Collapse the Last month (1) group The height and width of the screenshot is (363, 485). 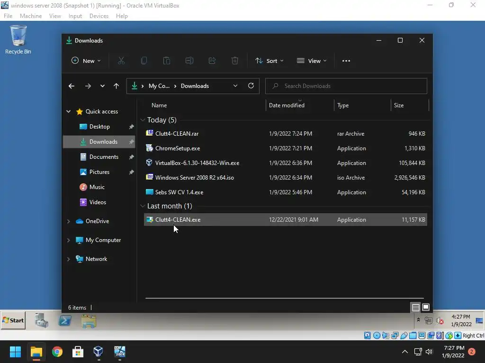pos(143,206)
